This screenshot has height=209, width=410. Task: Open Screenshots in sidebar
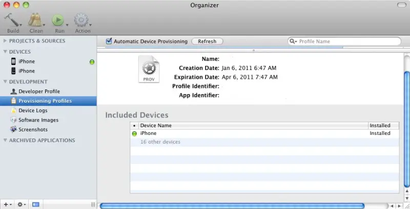click(33, 130)
